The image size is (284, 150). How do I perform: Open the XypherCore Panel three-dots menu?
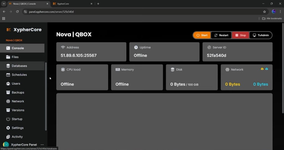(42, 144)
